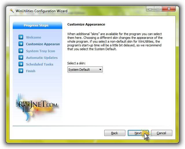The width and height of the screenshot is (185, 149).
Task: Select the Finish step label
Action: tap(31, 71)
